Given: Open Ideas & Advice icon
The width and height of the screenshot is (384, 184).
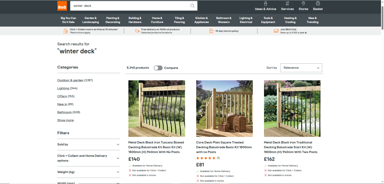Looking at the screenshot, I should tap(265, 4).
